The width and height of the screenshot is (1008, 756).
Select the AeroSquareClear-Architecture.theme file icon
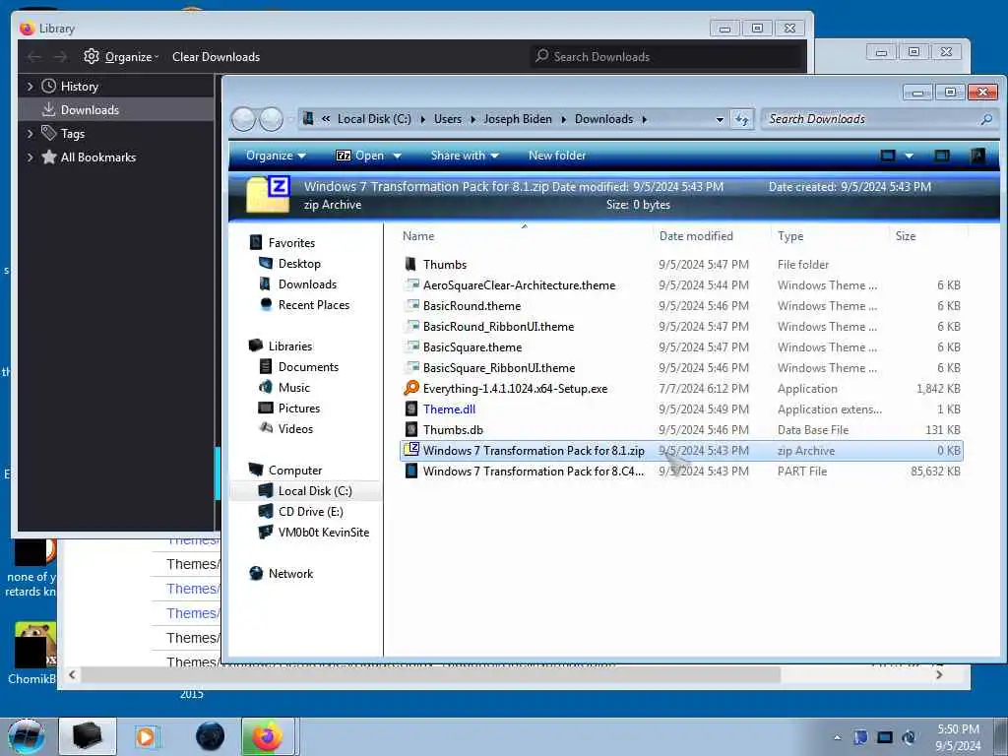[410, 284]
